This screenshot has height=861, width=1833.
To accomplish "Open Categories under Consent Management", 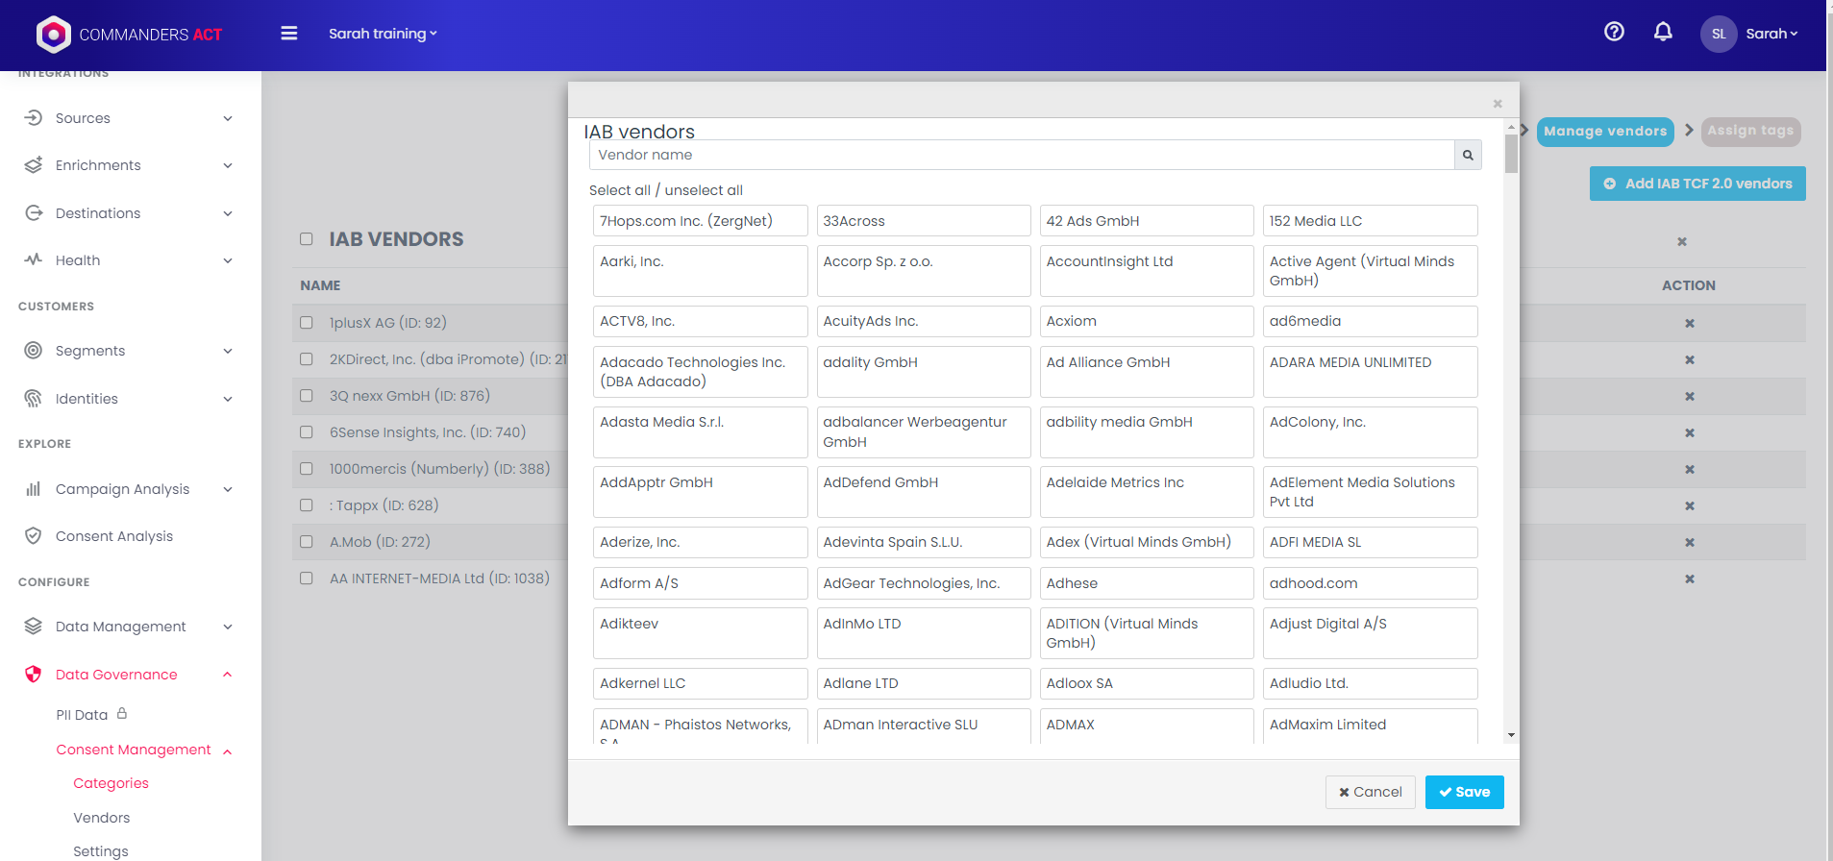I will click(111, 783).
